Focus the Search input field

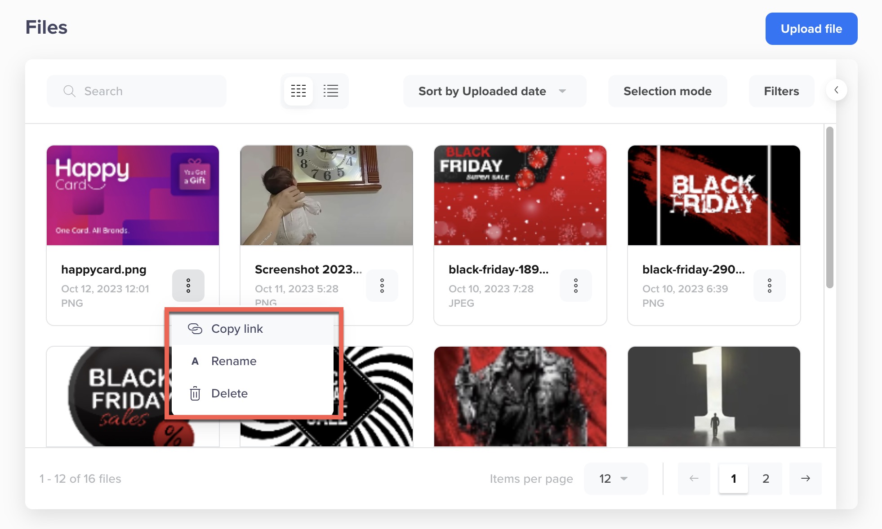click(136, 91)
